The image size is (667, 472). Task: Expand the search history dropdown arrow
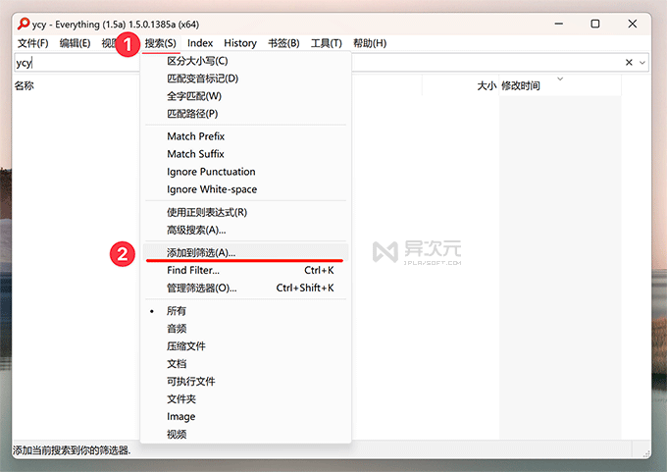click(x=642, y=63)
